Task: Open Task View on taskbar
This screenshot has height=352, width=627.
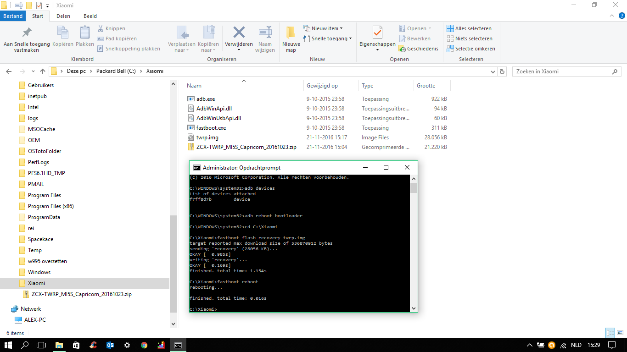Action: coord(41,345)
